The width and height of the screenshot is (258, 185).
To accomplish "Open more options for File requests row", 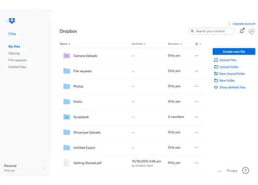I will point(196,71).
